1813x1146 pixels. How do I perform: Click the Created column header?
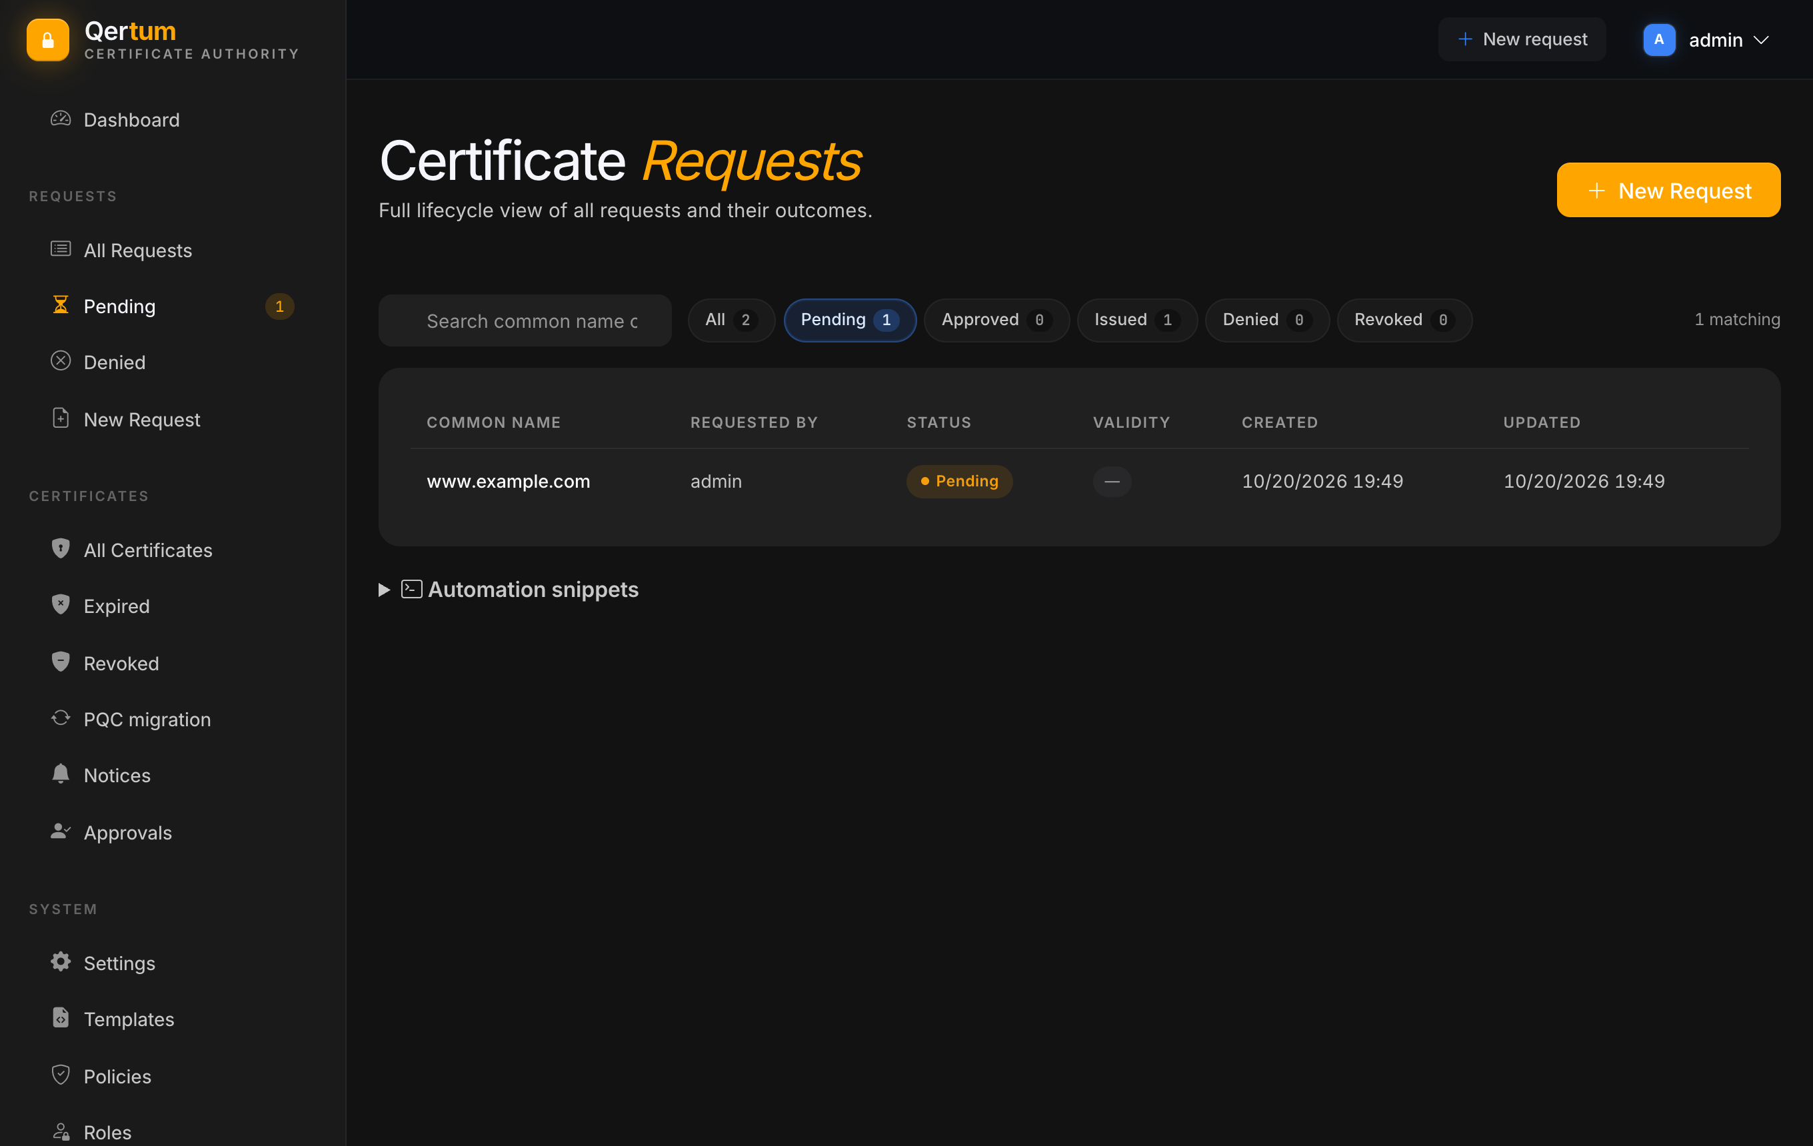coord(1280,422)
